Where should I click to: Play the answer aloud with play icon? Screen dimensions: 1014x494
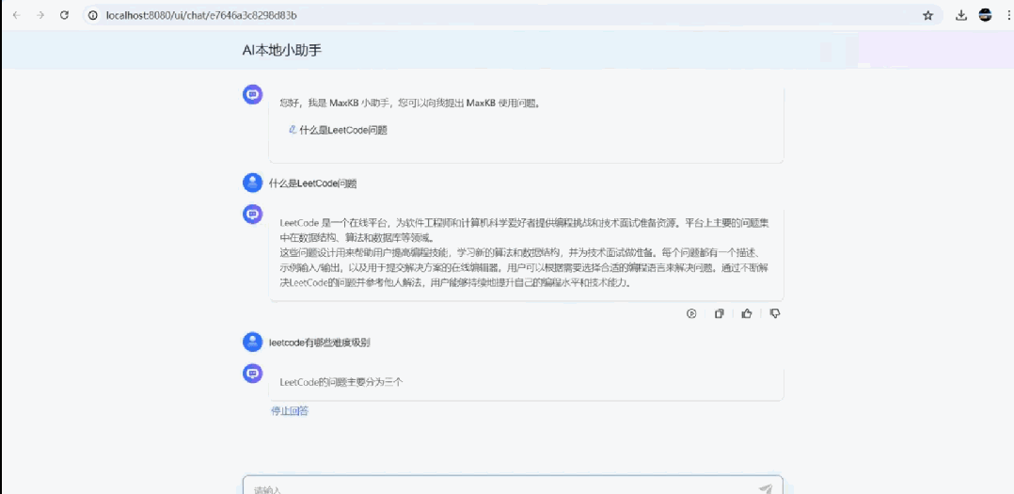691,313
